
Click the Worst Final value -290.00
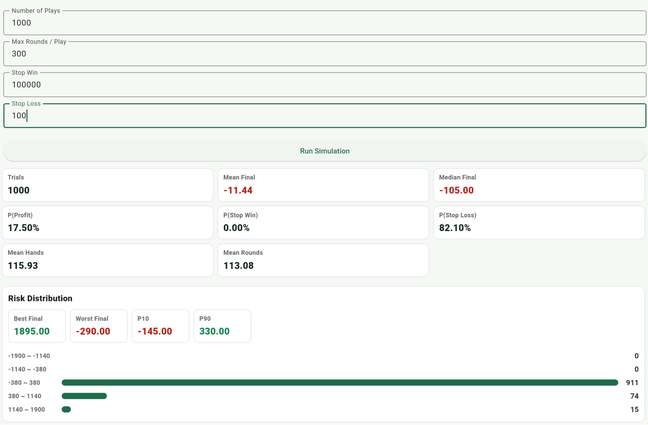tap(93, 331)
